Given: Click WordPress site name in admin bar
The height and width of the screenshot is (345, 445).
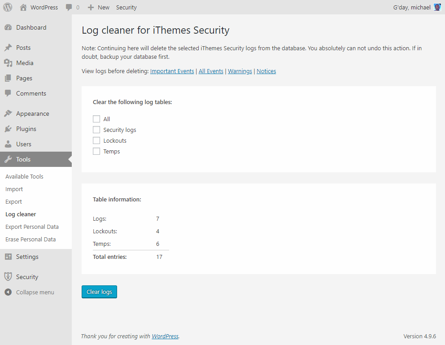Looking at the screenshot, I should pyautogui.click(x=44, y=7).
